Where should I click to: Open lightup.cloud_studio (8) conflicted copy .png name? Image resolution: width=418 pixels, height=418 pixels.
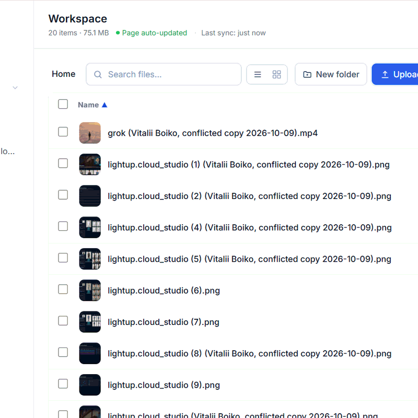click(250, 354)
